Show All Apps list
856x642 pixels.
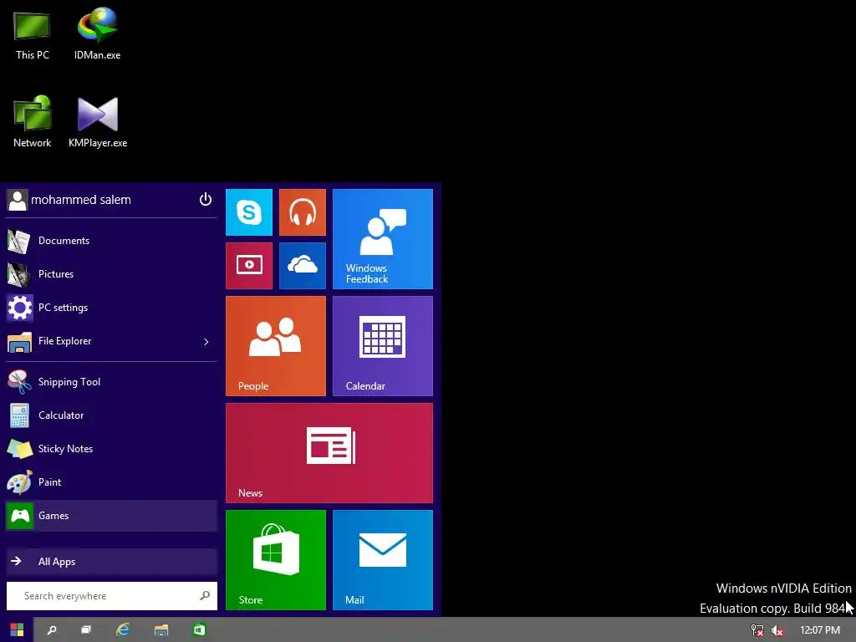pyautogui.click(x=111, y=561)
